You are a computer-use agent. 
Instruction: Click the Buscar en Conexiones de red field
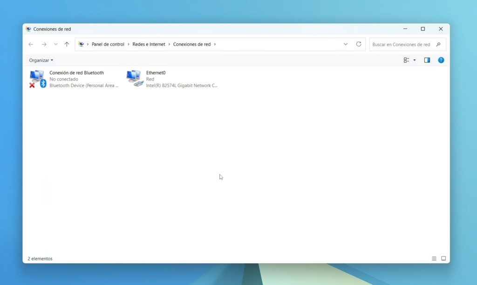(x=401, y=45)
